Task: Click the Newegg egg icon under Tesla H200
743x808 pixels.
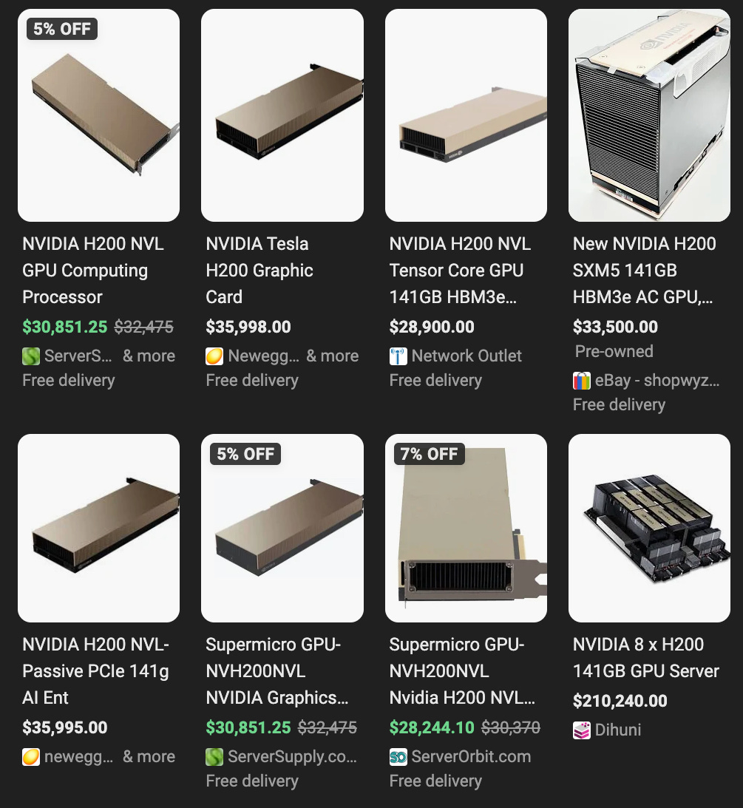Action: (214, 356)
